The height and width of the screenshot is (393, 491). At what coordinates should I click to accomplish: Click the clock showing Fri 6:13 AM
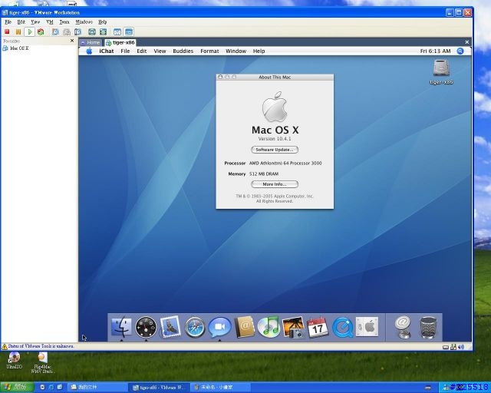coord(435,51)
